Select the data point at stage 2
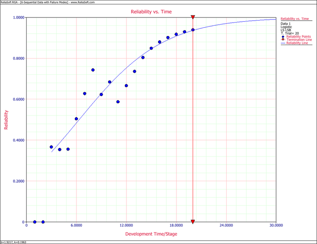This screenshot has width=317, height=244. 43,222
